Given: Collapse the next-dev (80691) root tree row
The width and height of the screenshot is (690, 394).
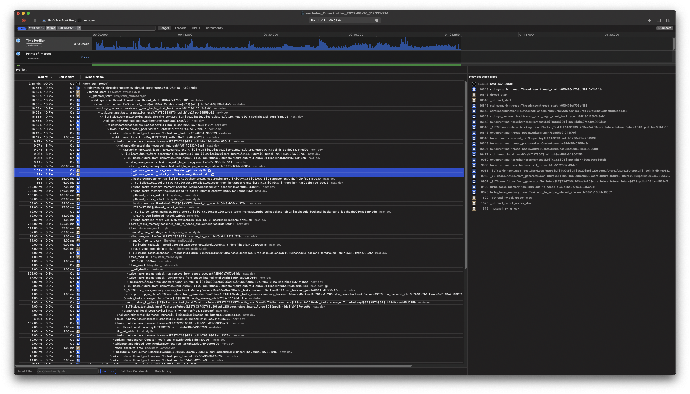Looking at the screenshot, I should coord(83,84).
